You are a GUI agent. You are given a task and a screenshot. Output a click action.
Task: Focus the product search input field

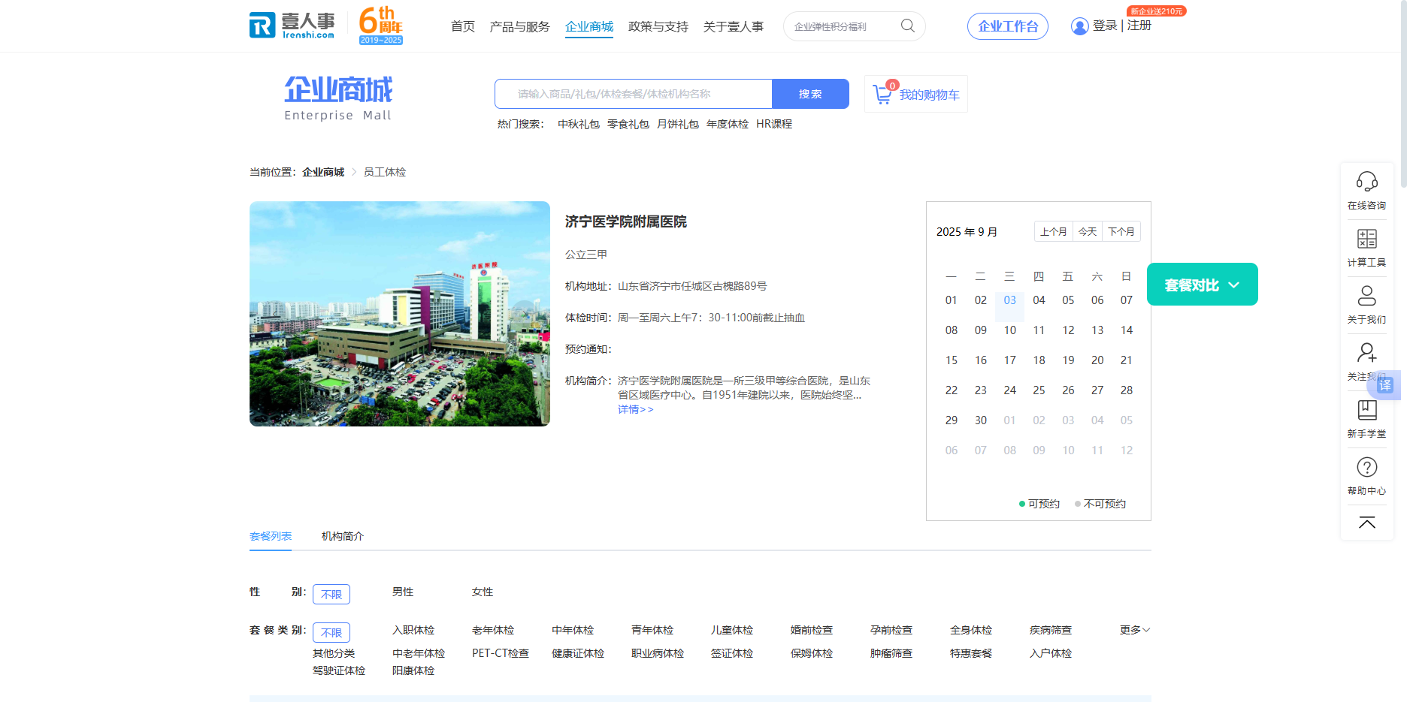[634, 94]
